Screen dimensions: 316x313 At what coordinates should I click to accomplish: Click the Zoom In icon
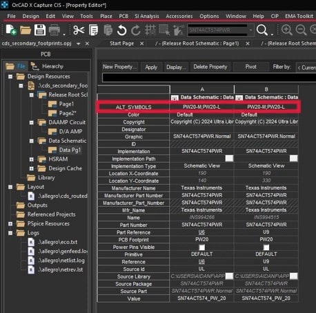click(x=286, y=30)
